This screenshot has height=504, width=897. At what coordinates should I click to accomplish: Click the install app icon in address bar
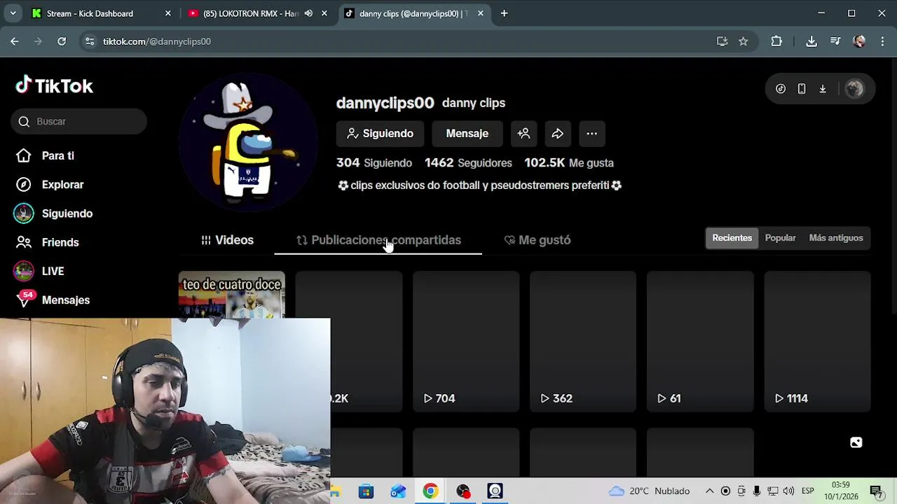[722, 41]
